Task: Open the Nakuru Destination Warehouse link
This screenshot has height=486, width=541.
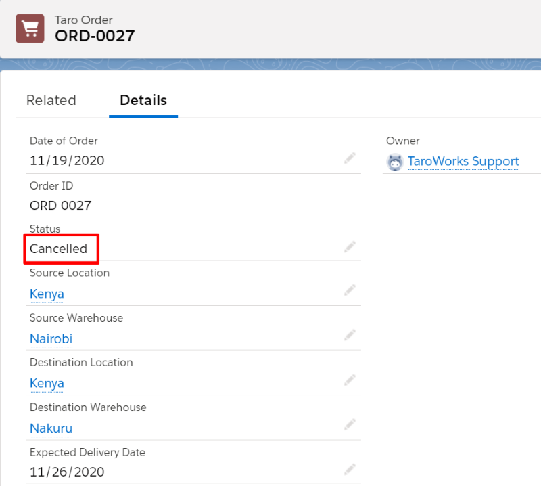Action: click(51, 428)
